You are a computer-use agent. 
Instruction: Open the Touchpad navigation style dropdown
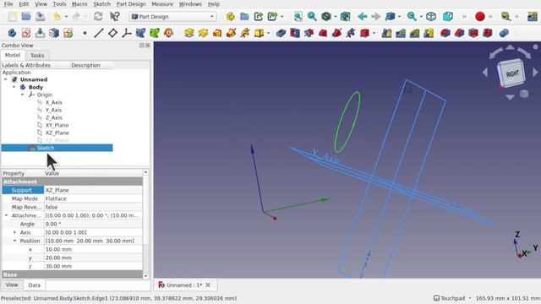(453, 298)
